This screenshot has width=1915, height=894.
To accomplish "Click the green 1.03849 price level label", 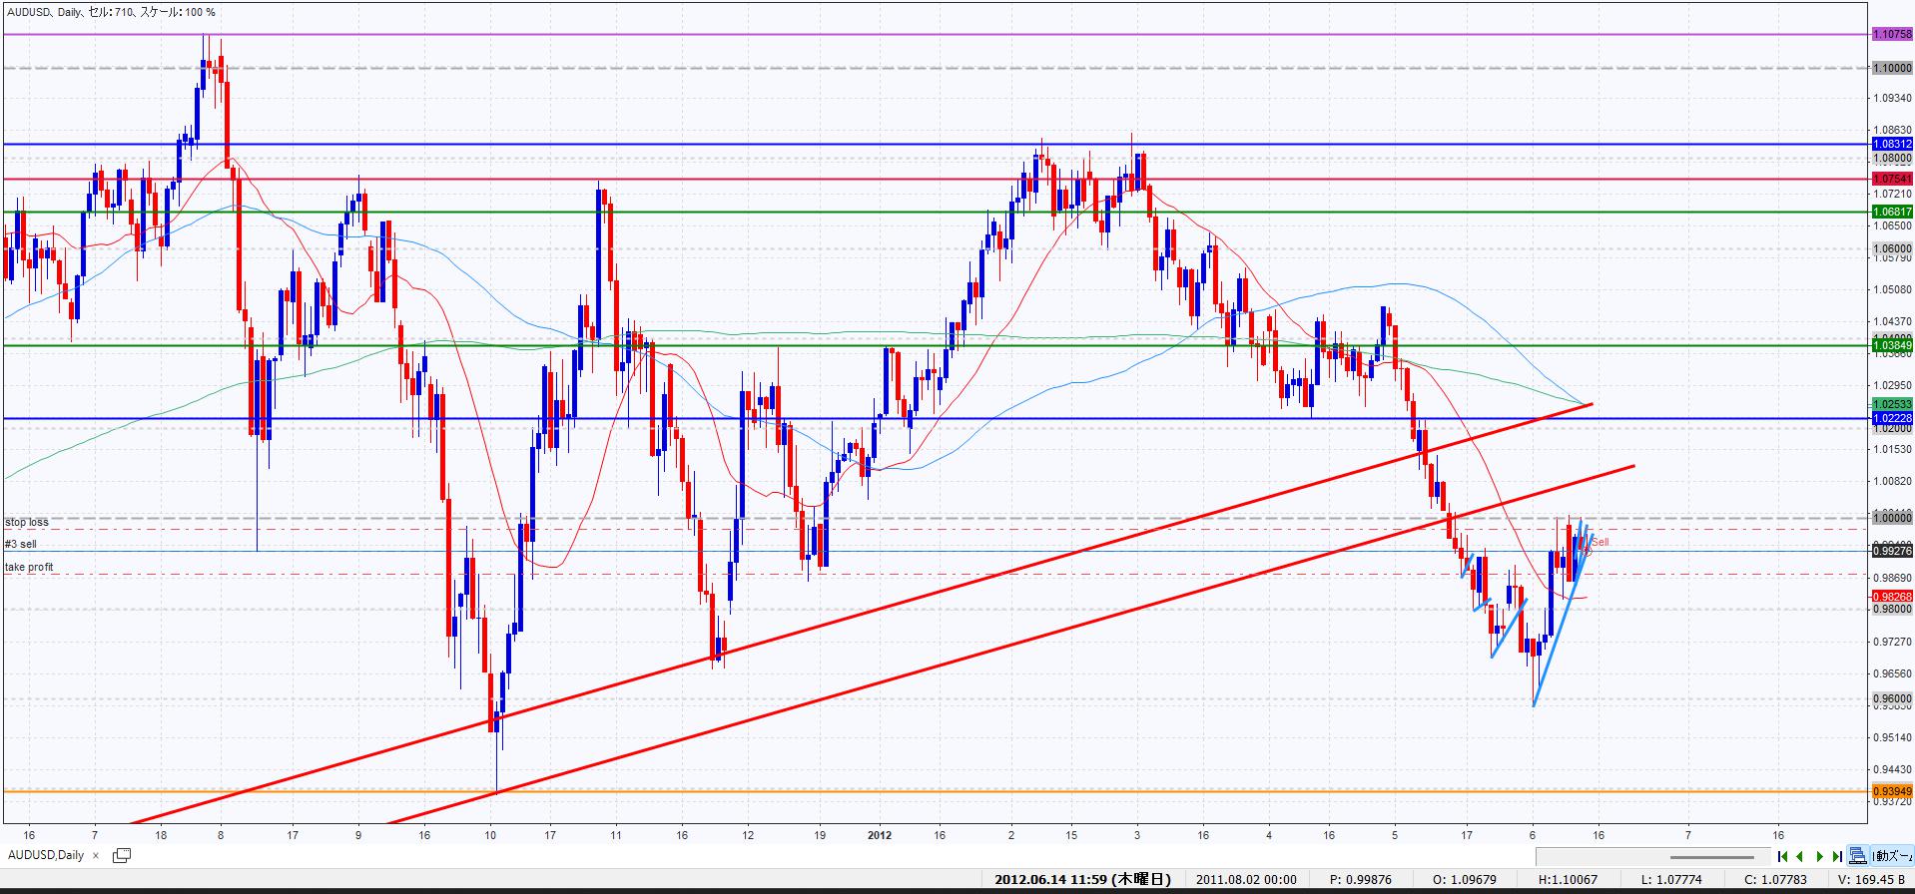I will [x=1891, y=345].
